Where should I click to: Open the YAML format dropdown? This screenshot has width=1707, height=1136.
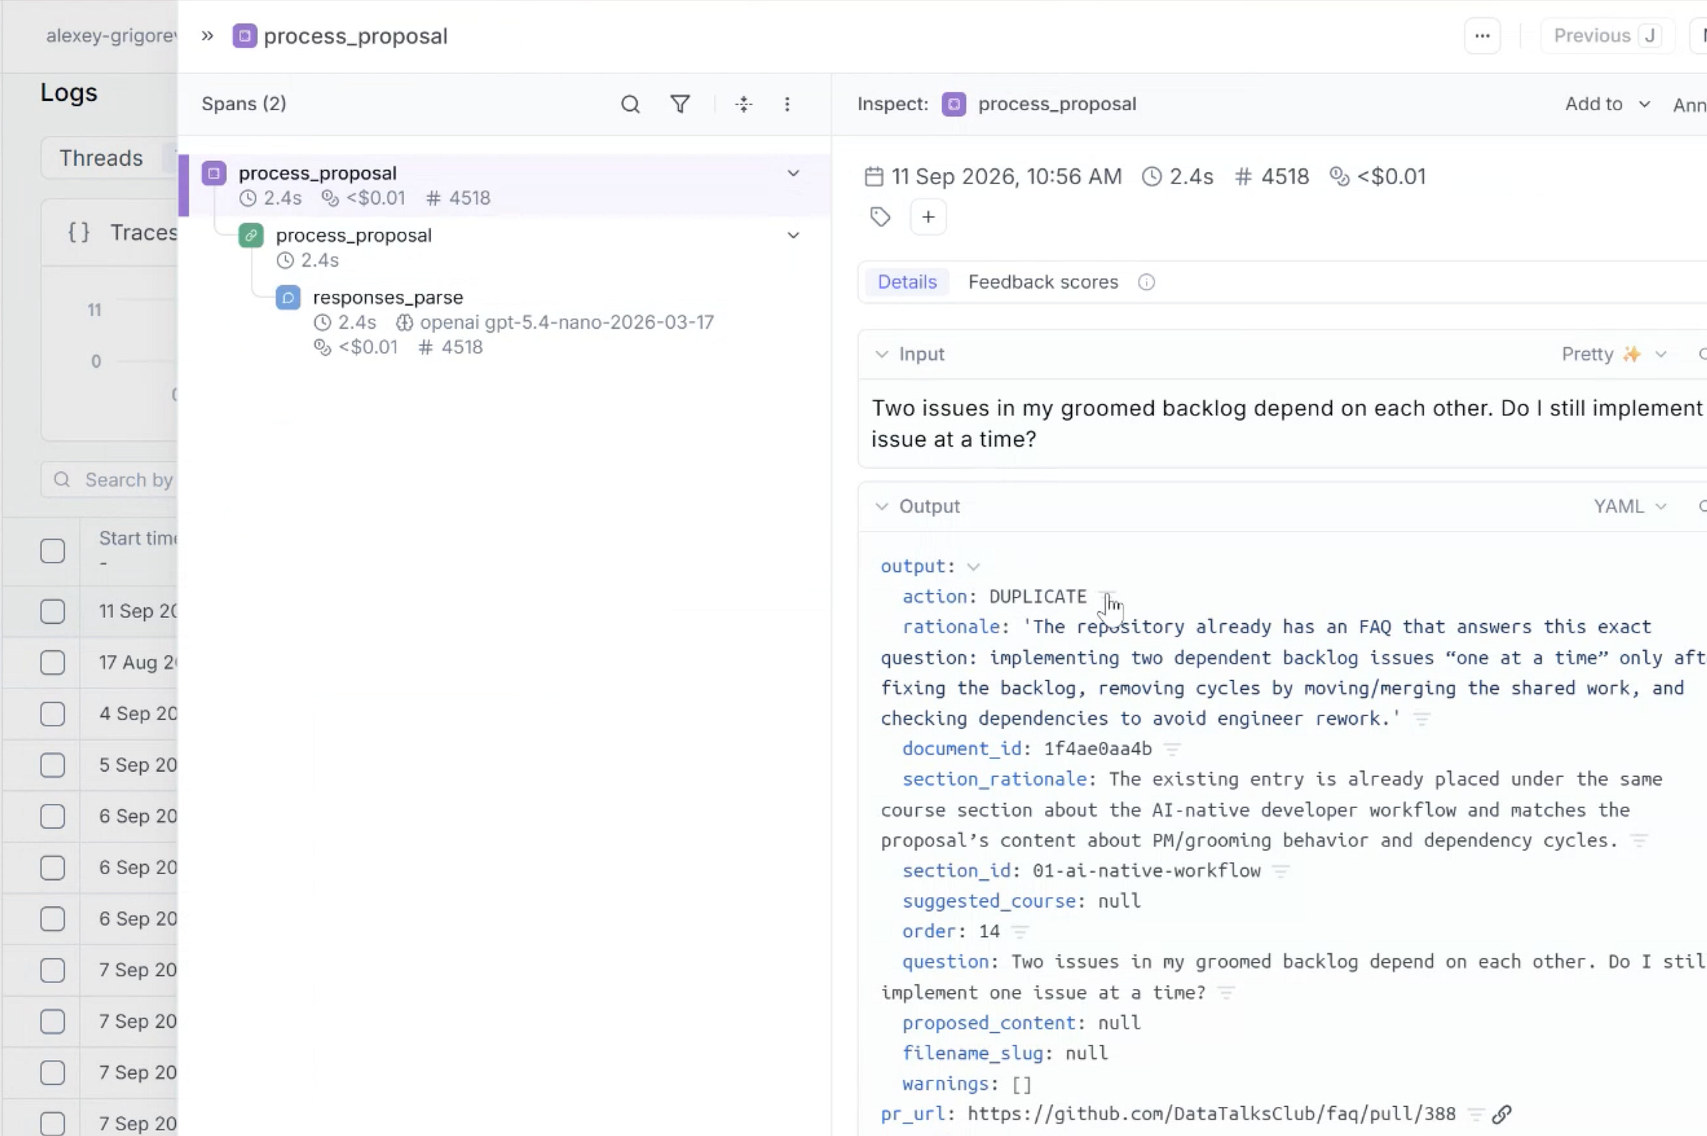click(x=1629, y=506)
